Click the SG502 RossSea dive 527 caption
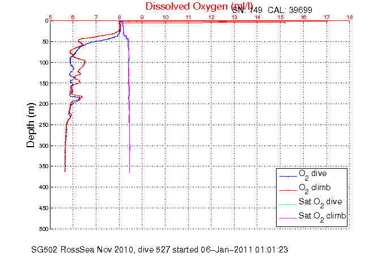386x257 pixels. click(159, 250)
